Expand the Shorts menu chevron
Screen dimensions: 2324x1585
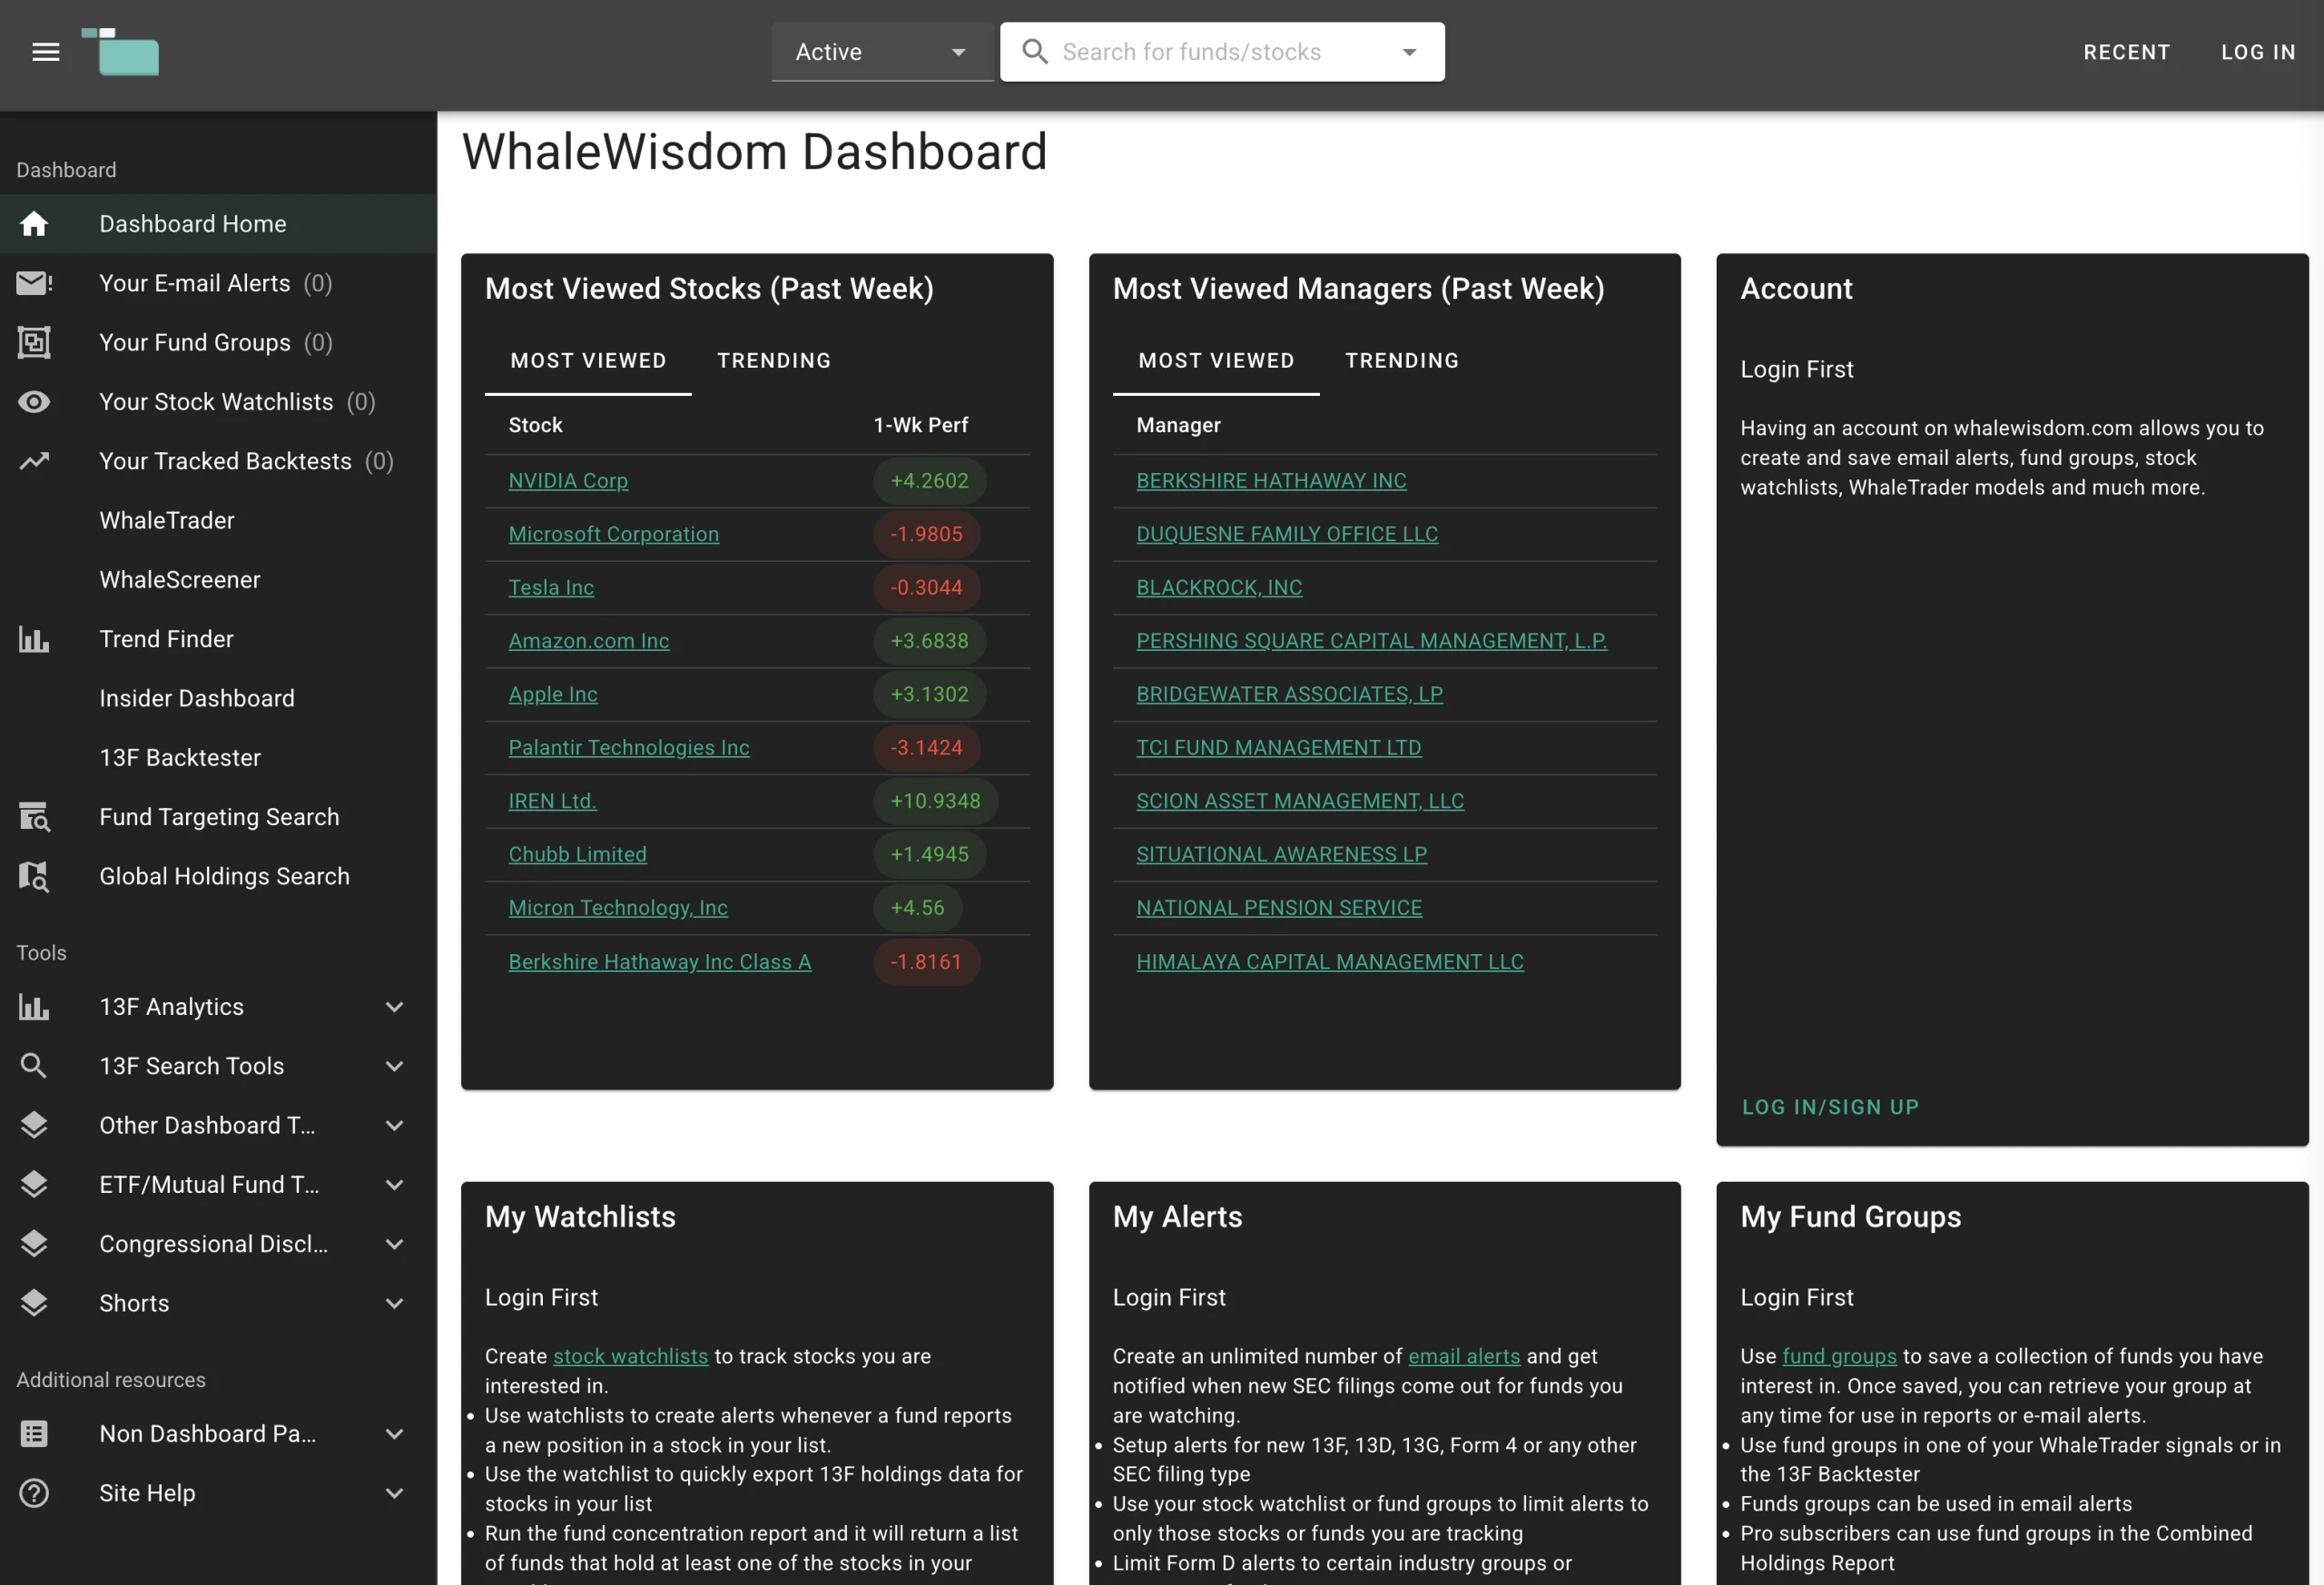point(394,1303)
